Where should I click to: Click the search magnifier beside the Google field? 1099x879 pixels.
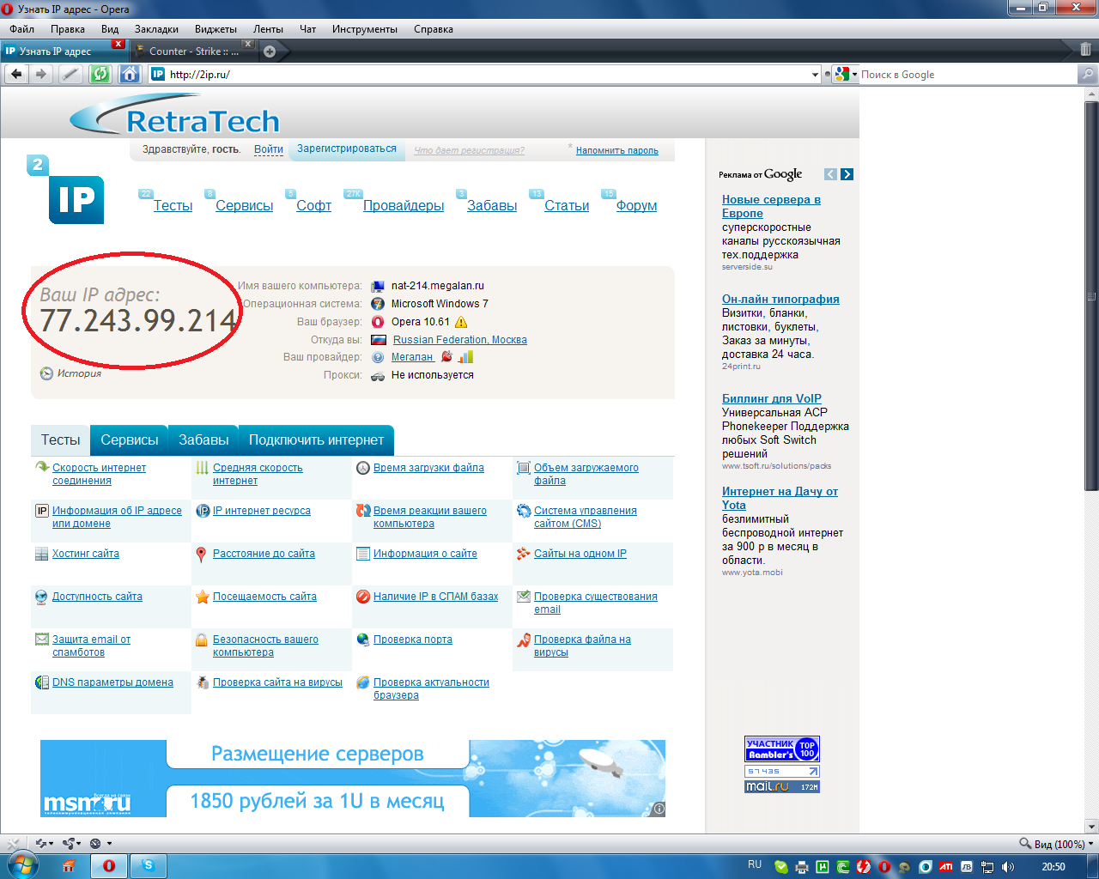[1087, 75]
